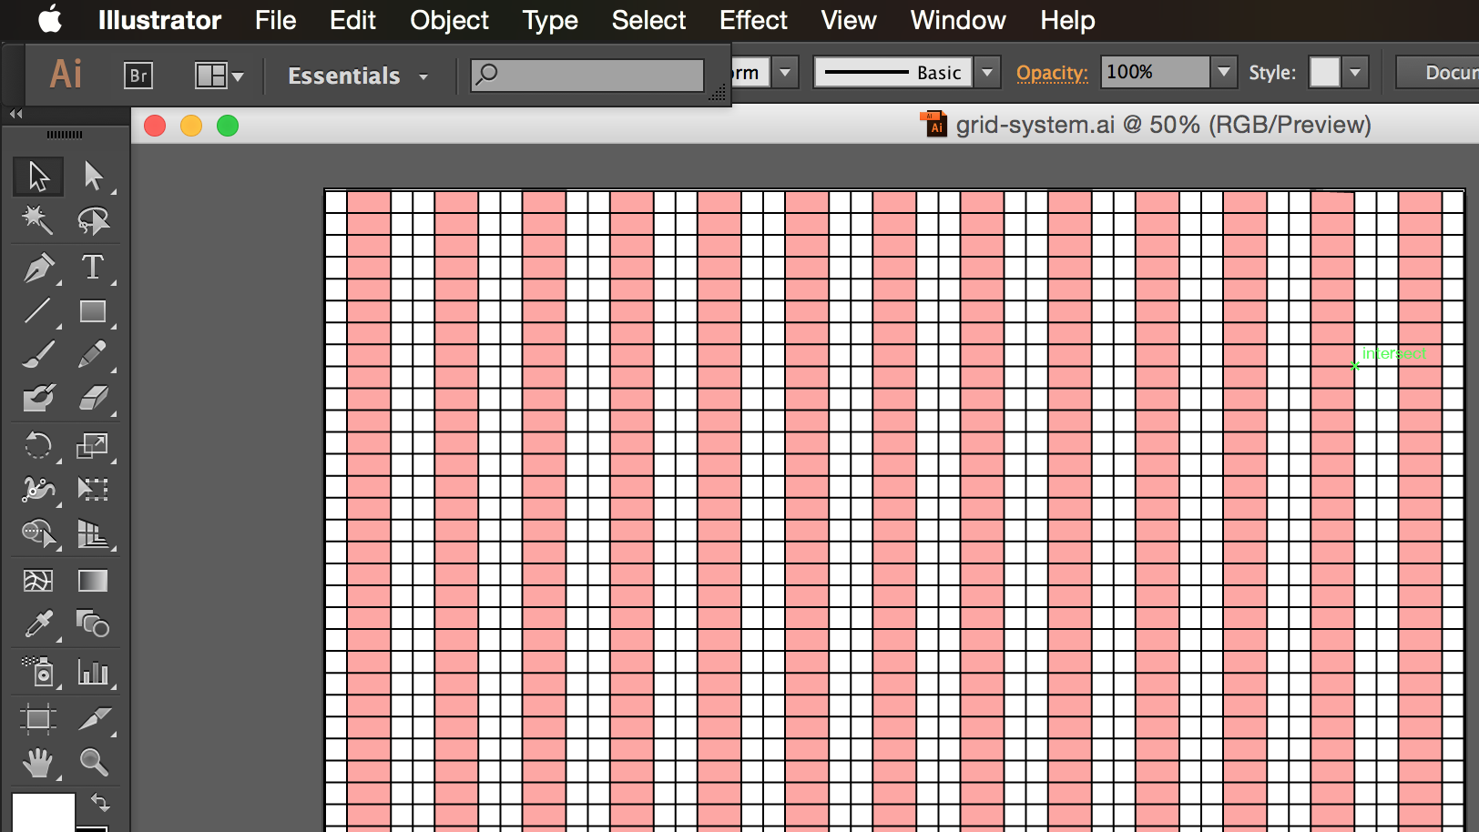The height and width of the screenshot is (832, 1479).
Task: Select the Zoom tool
Action: pyautogui.click(x=94, y=763)
